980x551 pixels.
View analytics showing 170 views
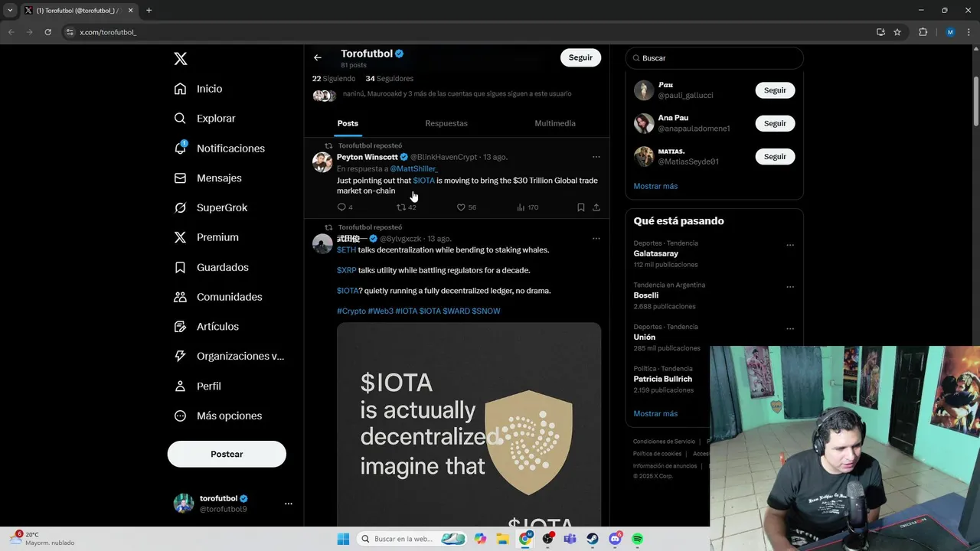pos(528,207)
